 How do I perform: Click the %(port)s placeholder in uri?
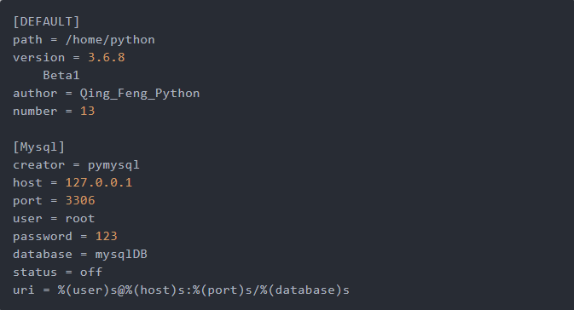223,290
